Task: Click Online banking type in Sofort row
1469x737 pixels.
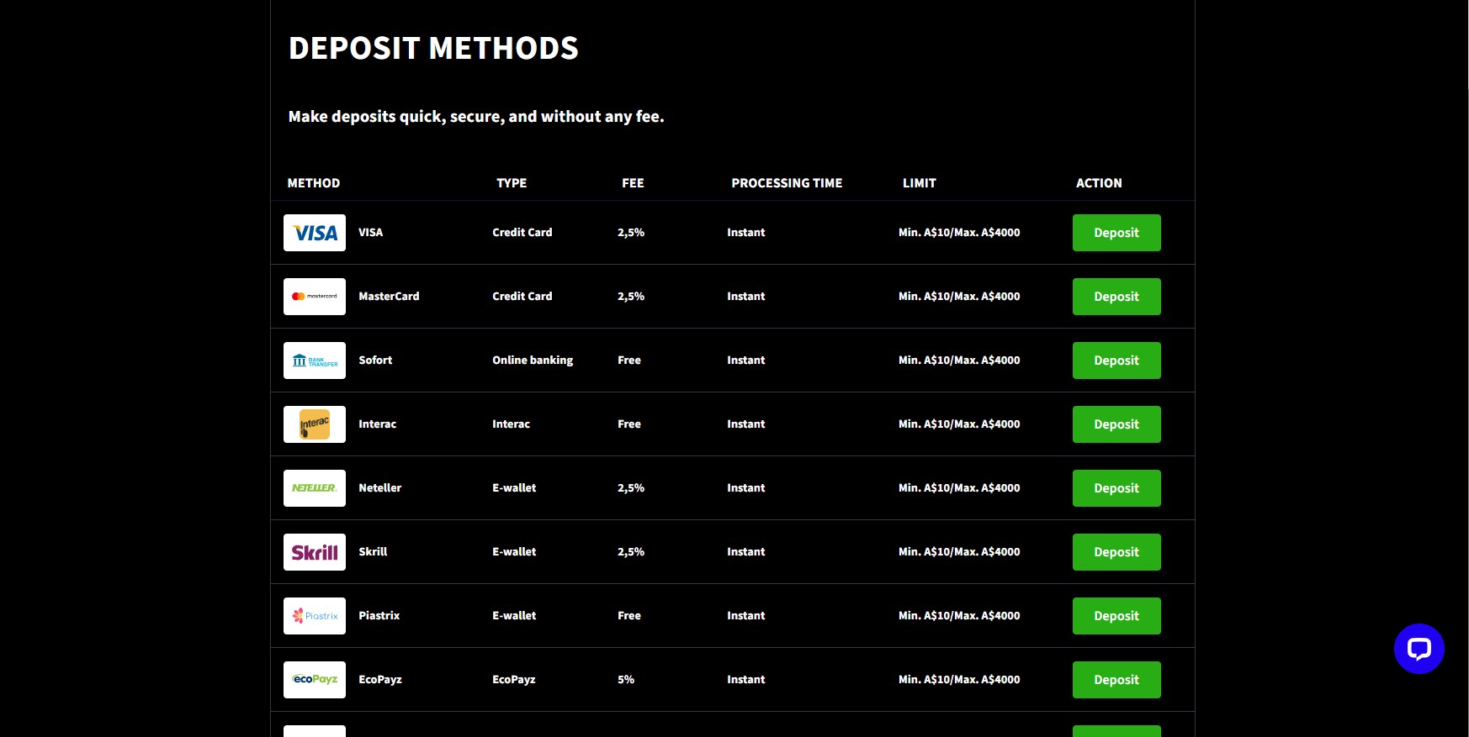Action: [533, 361]
